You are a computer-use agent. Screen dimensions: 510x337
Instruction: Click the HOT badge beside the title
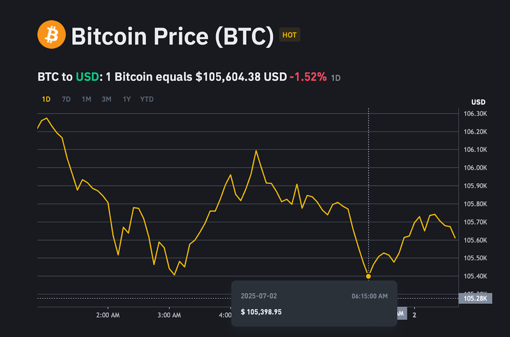289,34
